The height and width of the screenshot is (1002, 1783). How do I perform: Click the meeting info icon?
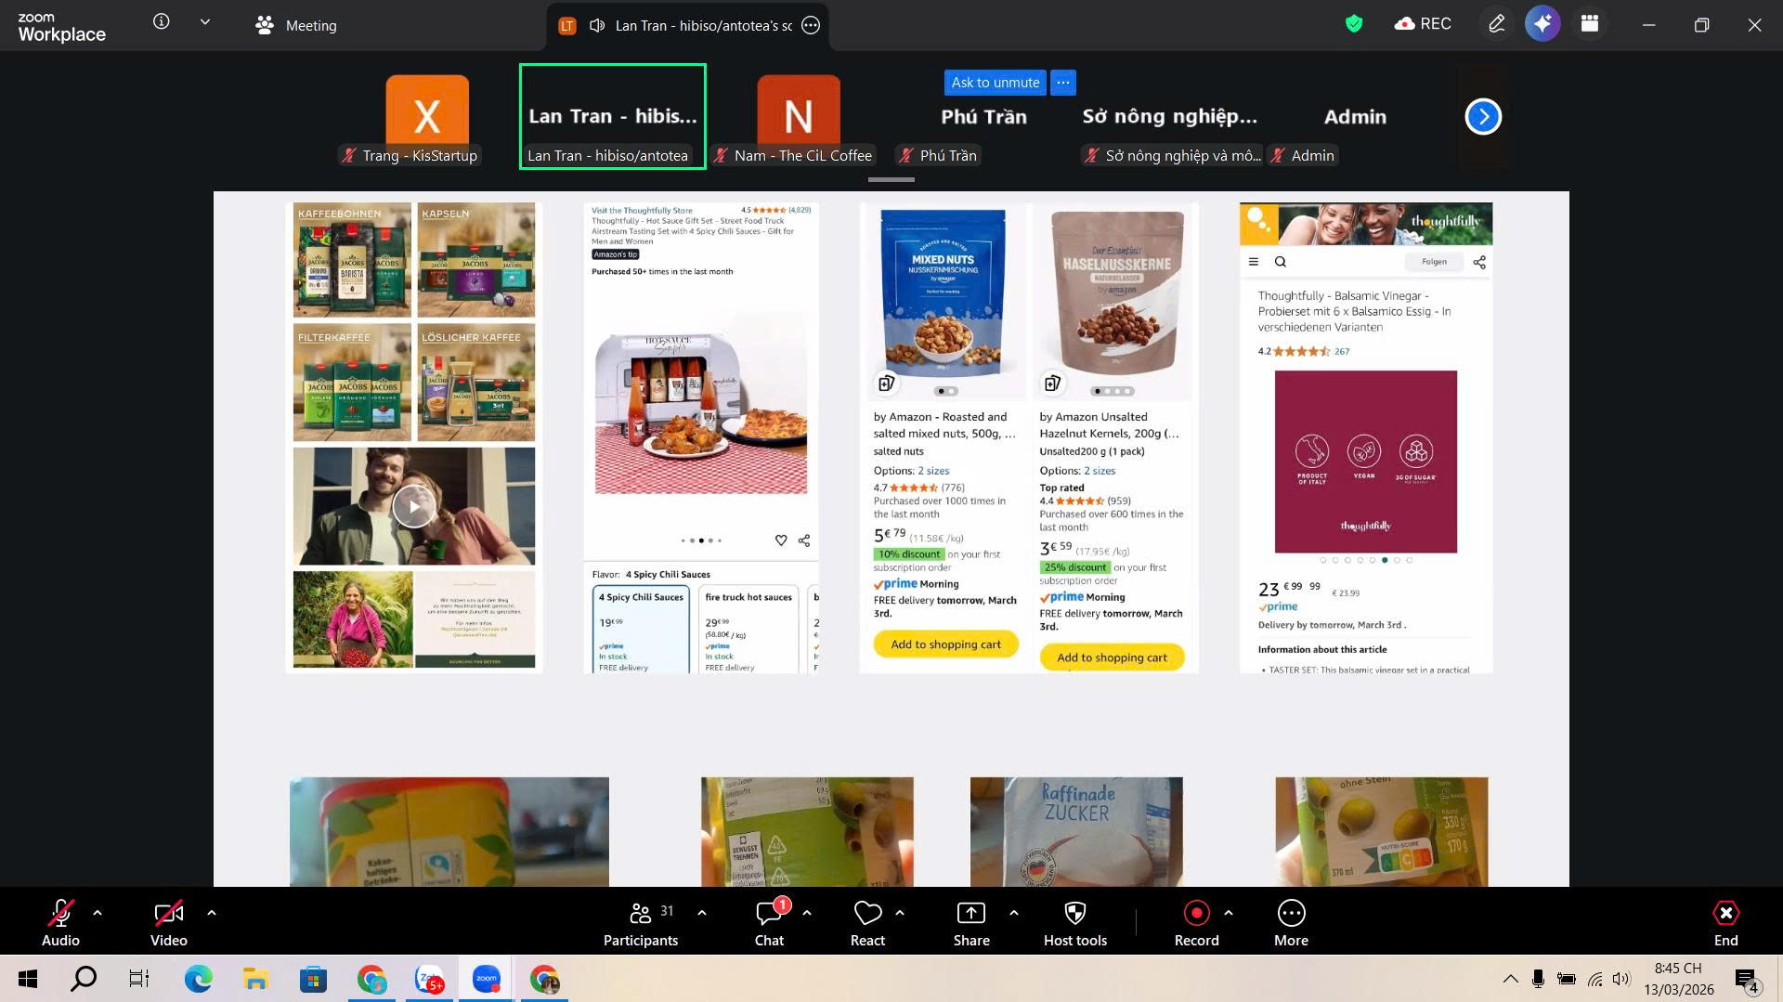(162, 22)
